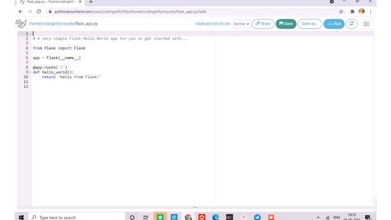Open the PythonAnywhere hamburger menu
The width and height of the screenshot is (391, 220).
point(367,24)
